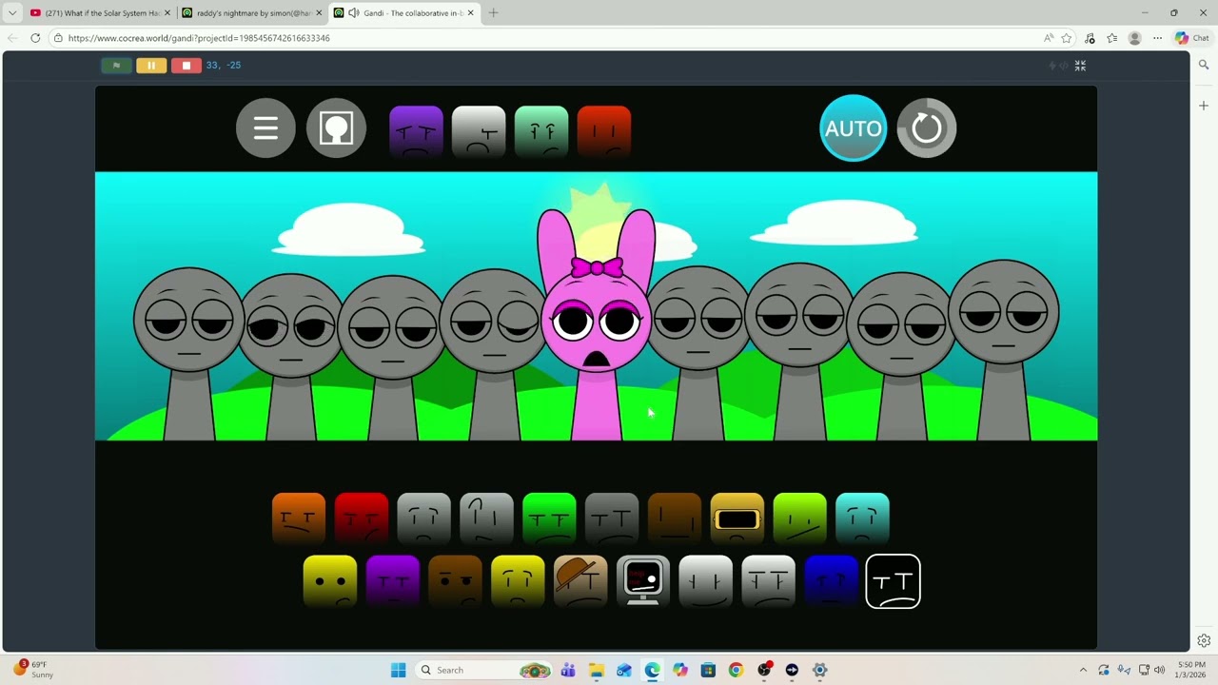Pause the project with yellow pause button

tap(151, 66)
